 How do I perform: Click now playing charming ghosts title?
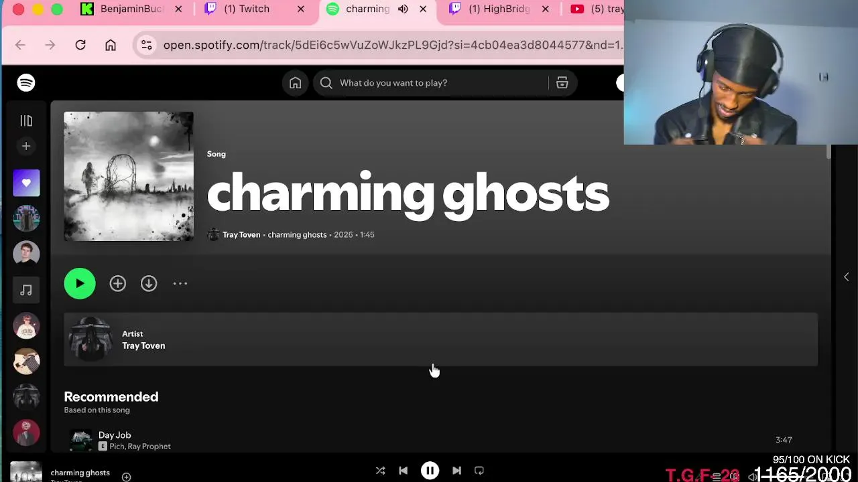[80, 473]
